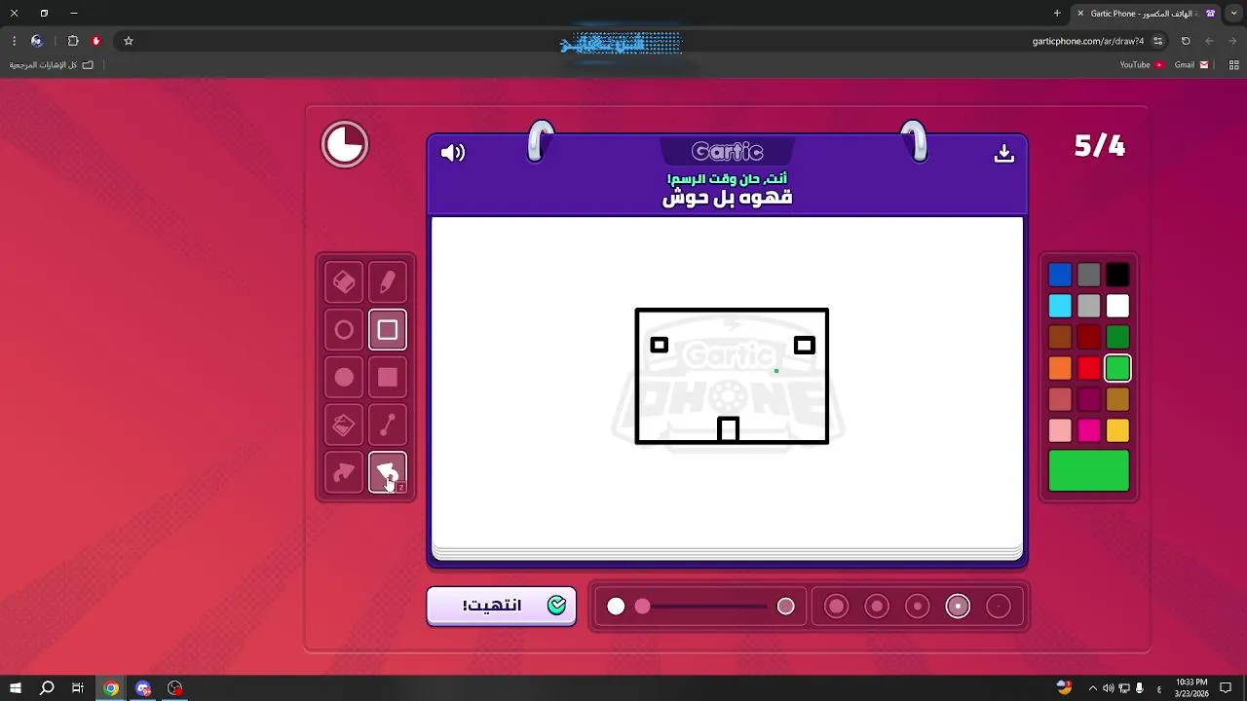Reload the Gartic Phone page

pyautogui.click(x=1186, y=41)
